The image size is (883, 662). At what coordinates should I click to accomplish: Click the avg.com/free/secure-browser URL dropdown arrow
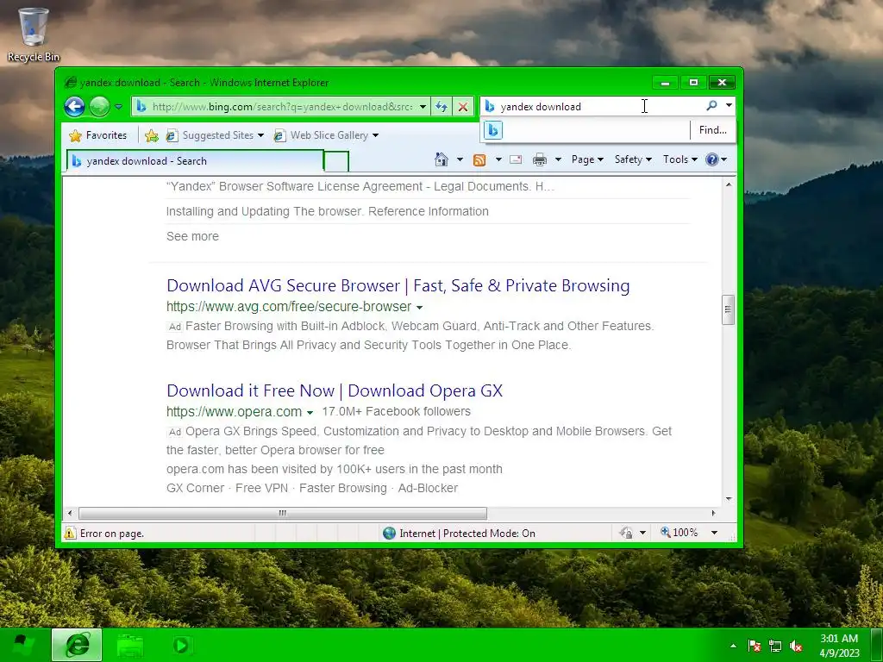pos(419,308)
